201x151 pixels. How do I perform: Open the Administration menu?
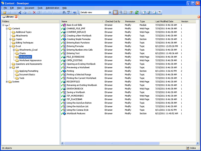(52, 8)
